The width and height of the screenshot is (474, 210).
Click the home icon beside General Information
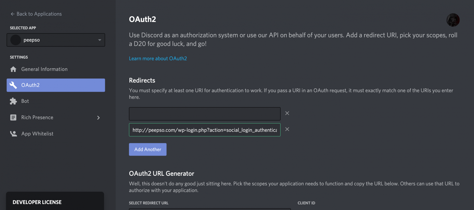pyautogui.click(x=14, y=69)
